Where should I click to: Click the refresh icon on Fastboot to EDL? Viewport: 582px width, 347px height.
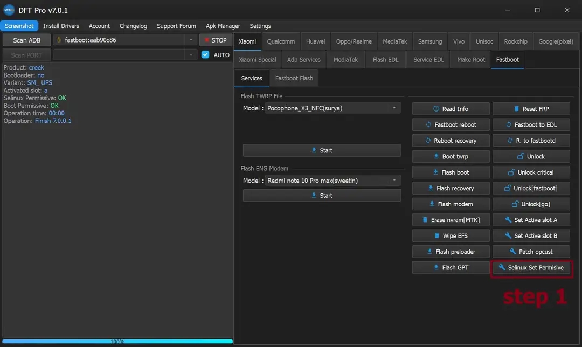509,124
